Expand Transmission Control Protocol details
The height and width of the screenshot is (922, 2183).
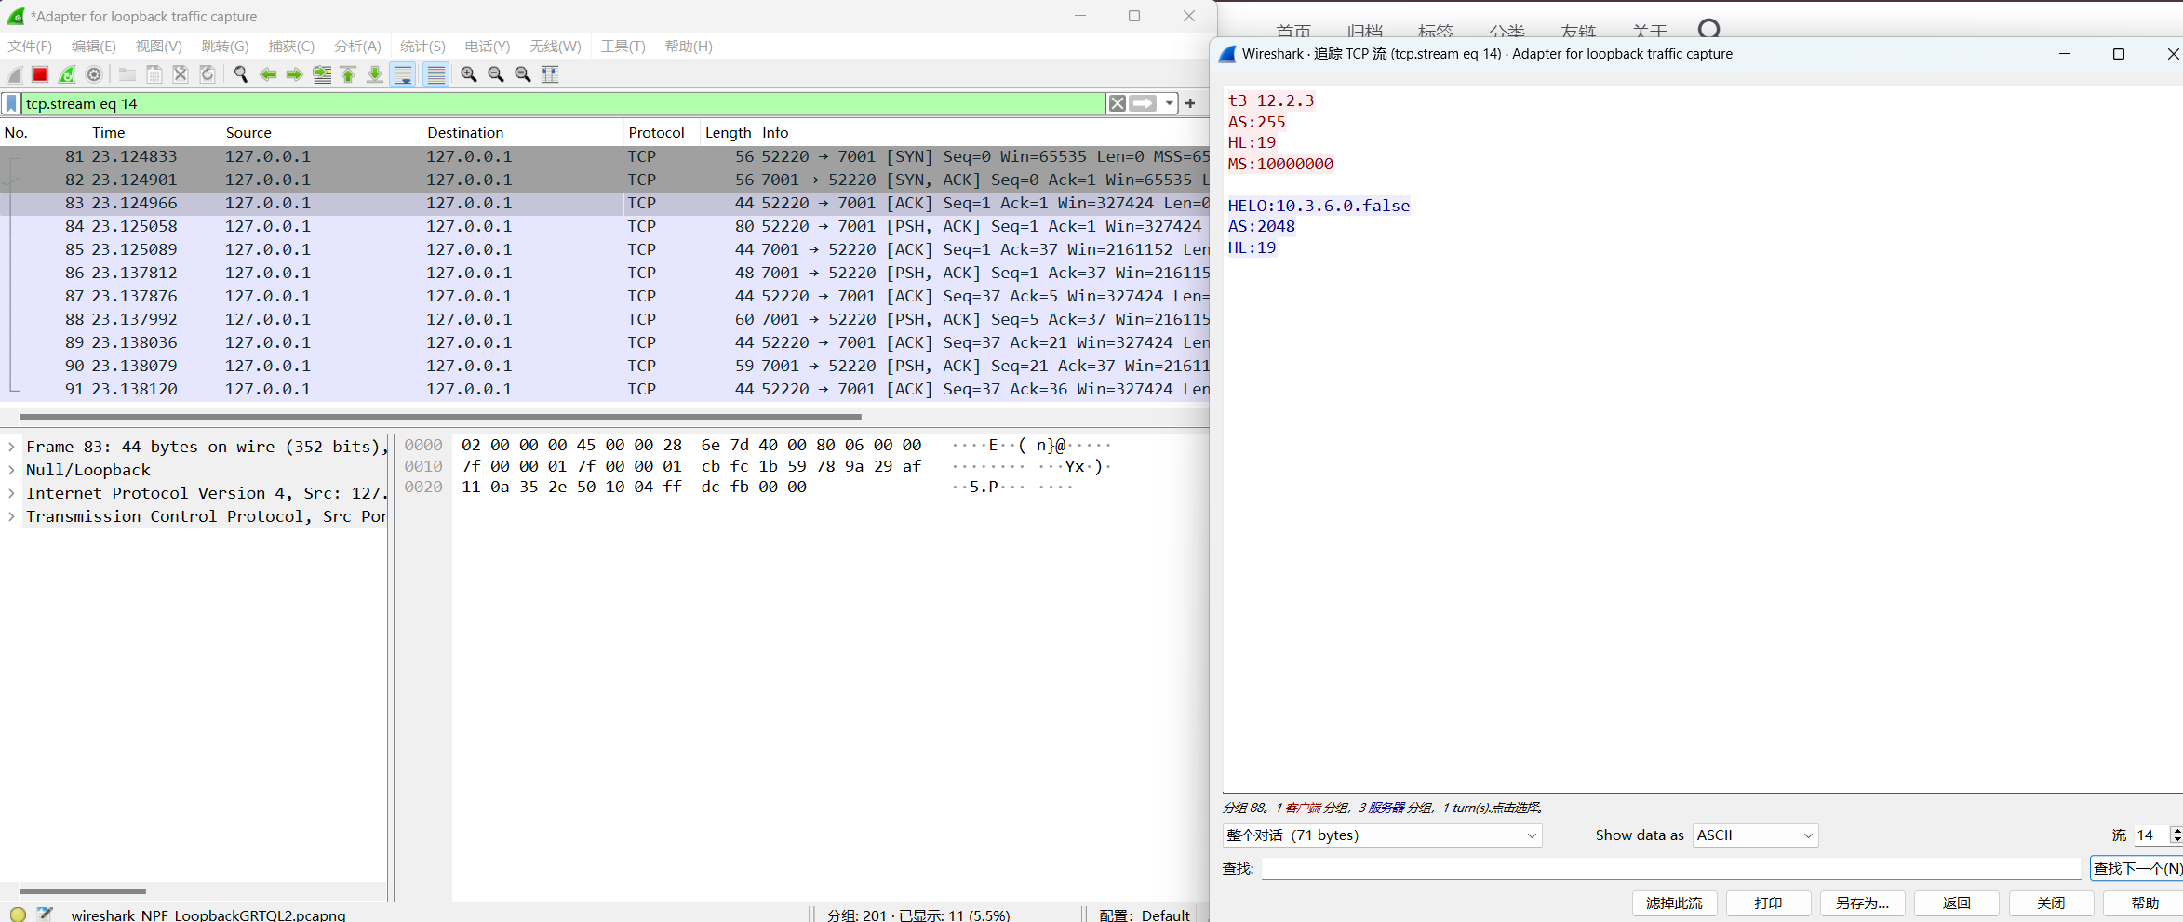[x=11, y=516]
